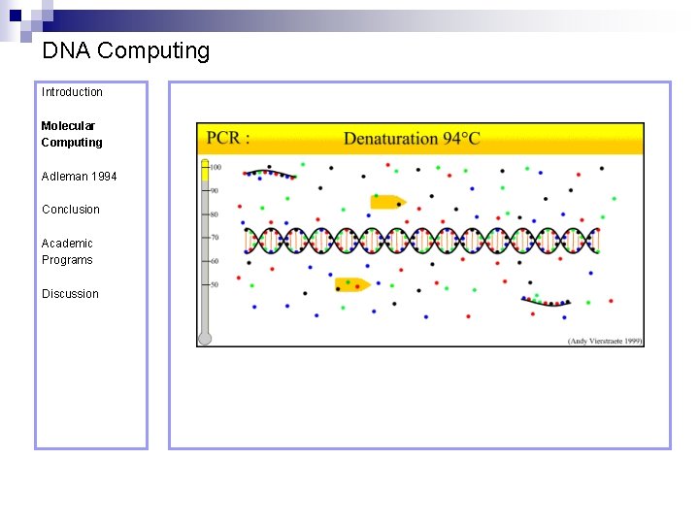Open the Conclusion section

pos(71,210)
